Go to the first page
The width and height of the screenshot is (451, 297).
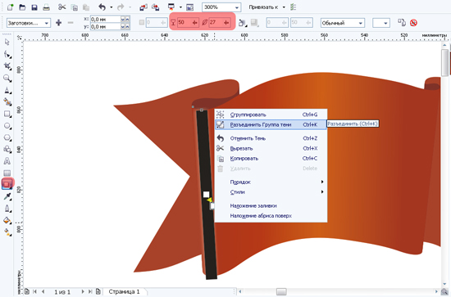point(34,291)
